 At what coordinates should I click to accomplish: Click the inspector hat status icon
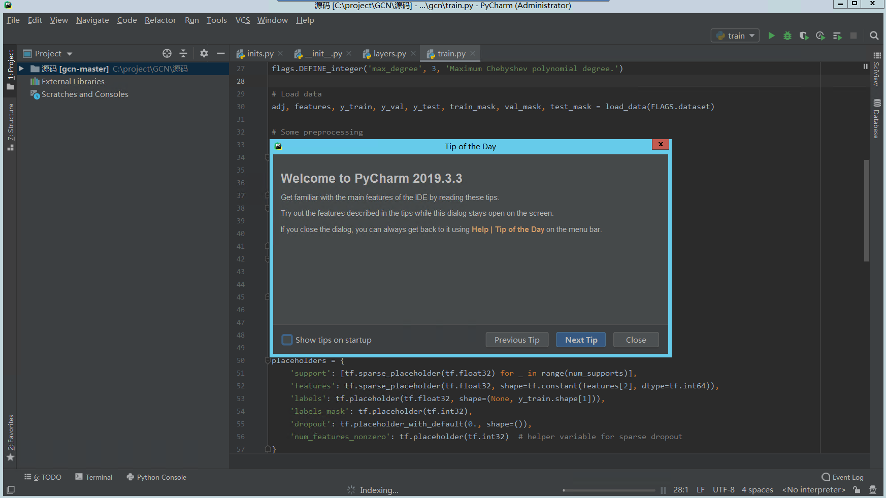point(873,490)
